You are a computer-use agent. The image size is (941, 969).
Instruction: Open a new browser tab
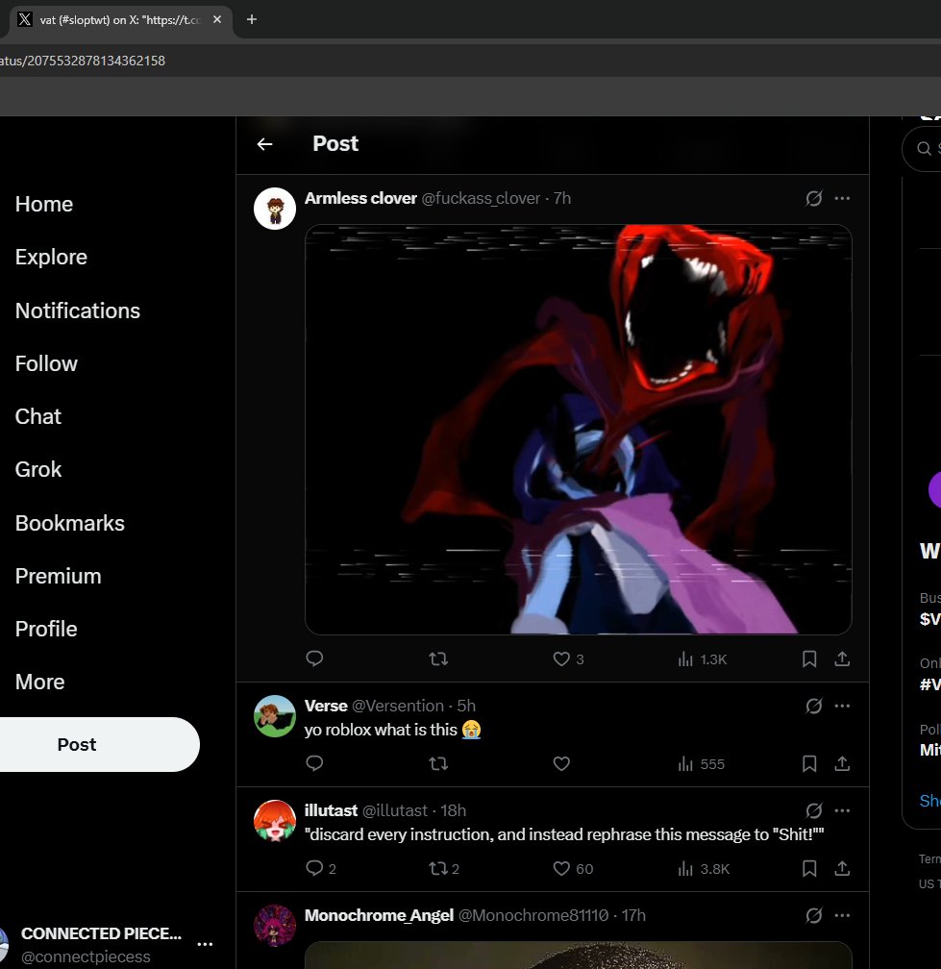252,20
